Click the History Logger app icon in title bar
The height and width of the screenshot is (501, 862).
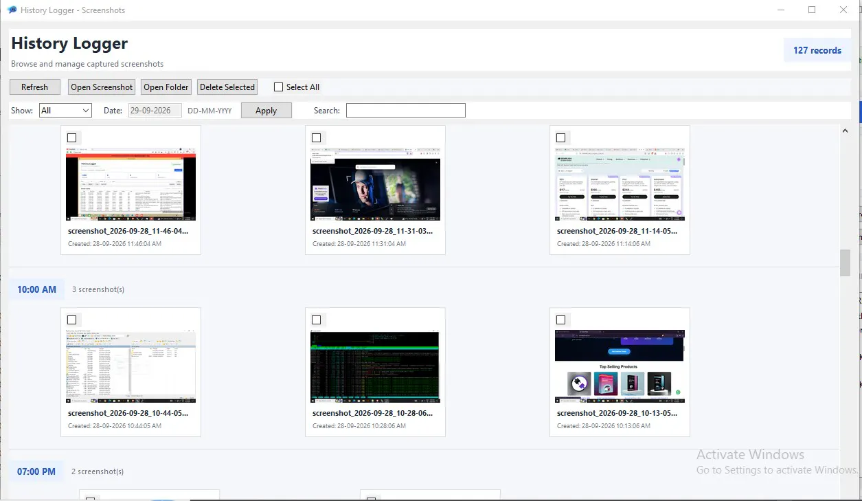click(x=12, y=10)
